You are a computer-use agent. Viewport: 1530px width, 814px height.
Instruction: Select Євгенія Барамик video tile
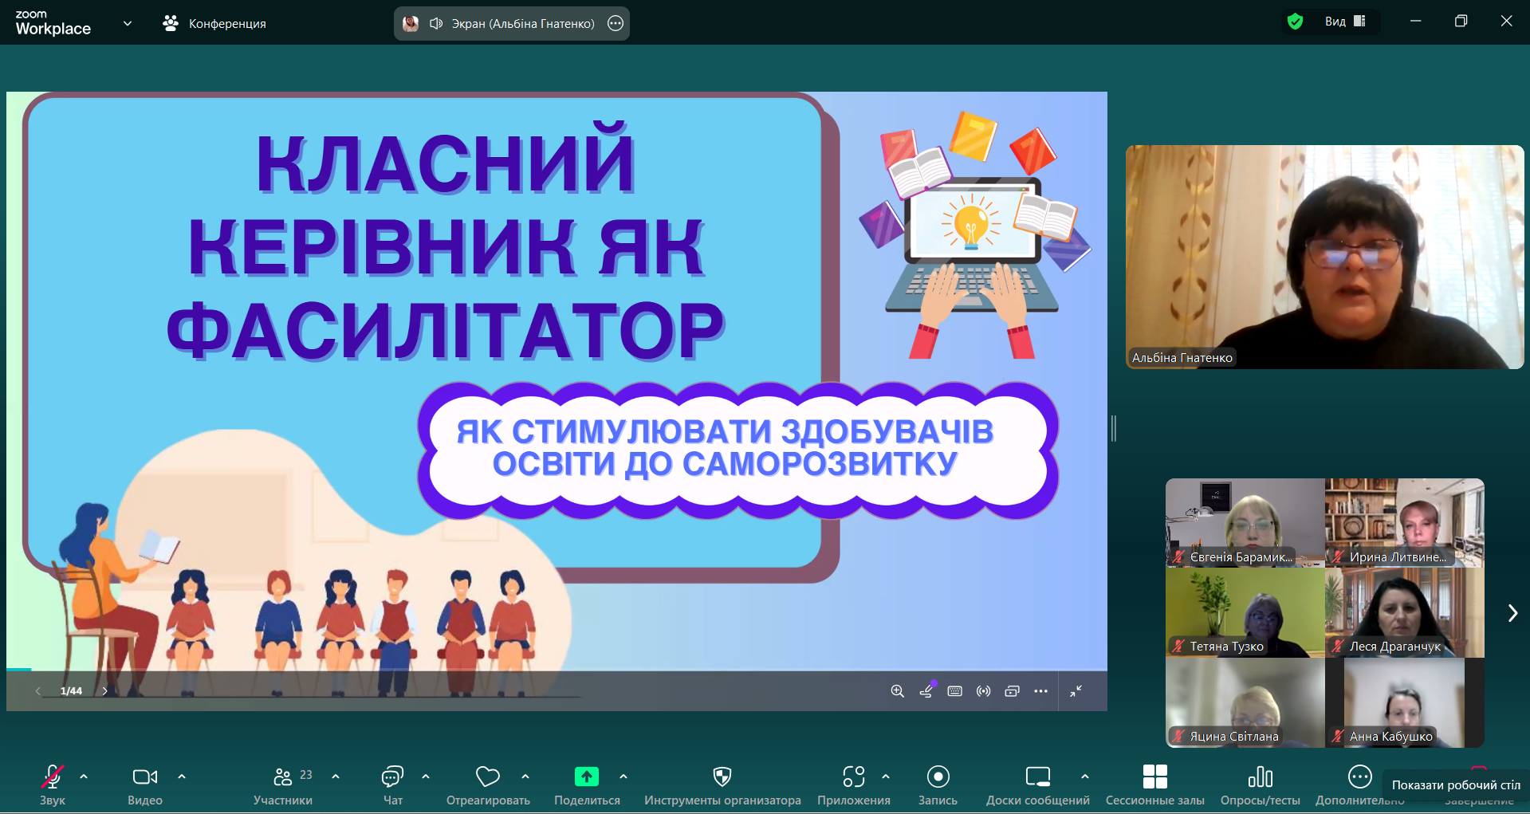pos(1245,522)
